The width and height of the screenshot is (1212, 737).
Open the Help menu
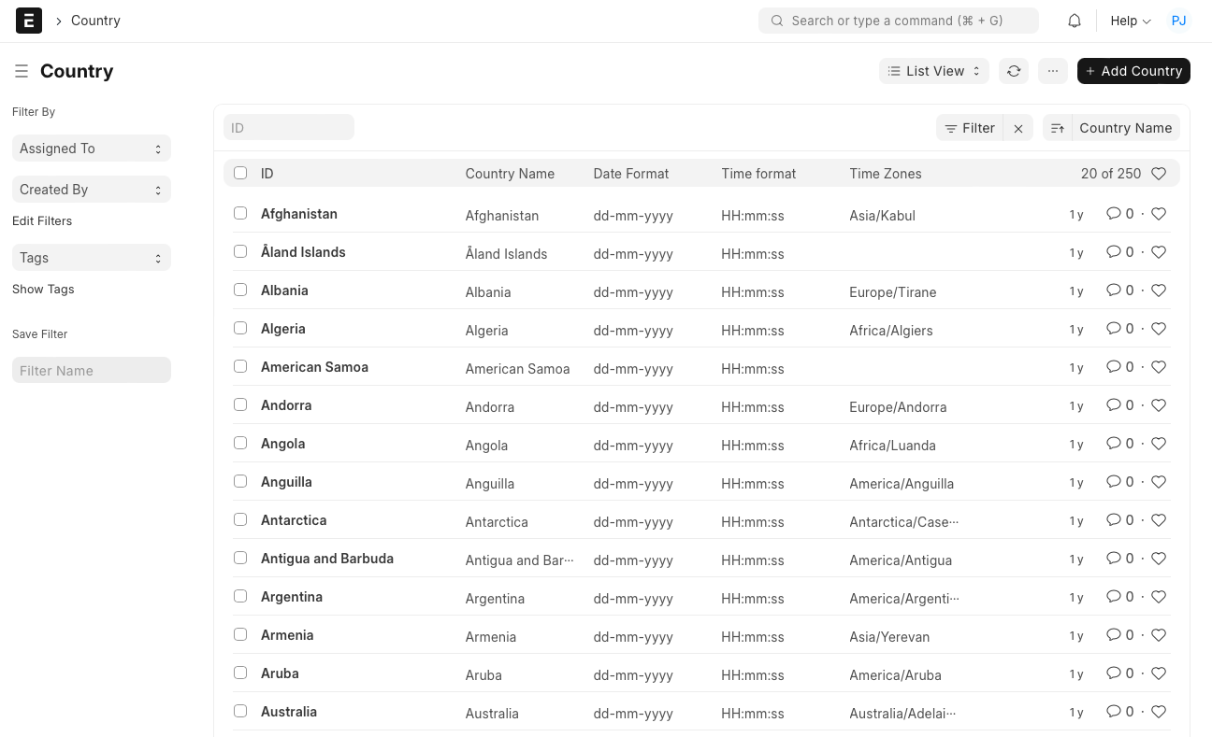(x=1129, y=20)
